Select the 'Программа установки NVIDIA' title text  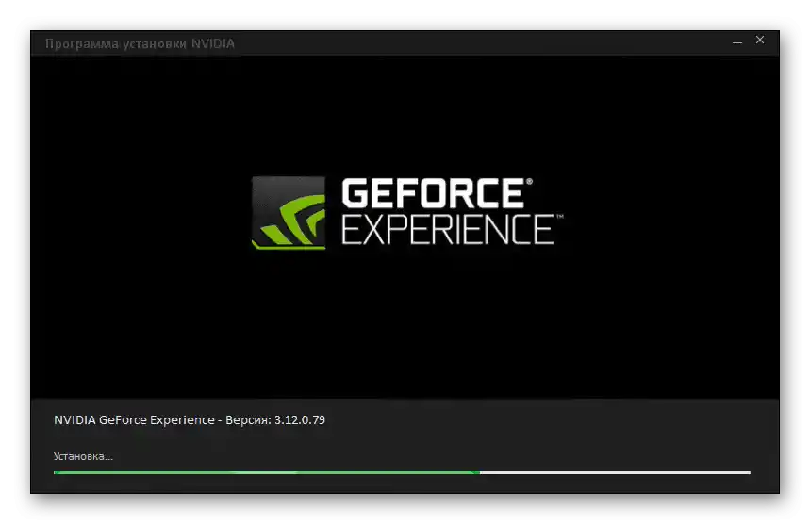click(140, 44)
